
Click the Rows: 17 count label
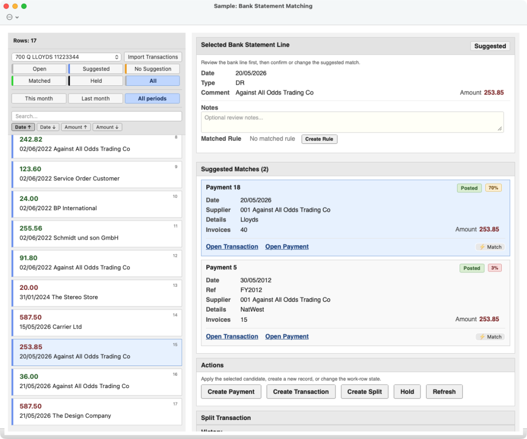point(25,41)
